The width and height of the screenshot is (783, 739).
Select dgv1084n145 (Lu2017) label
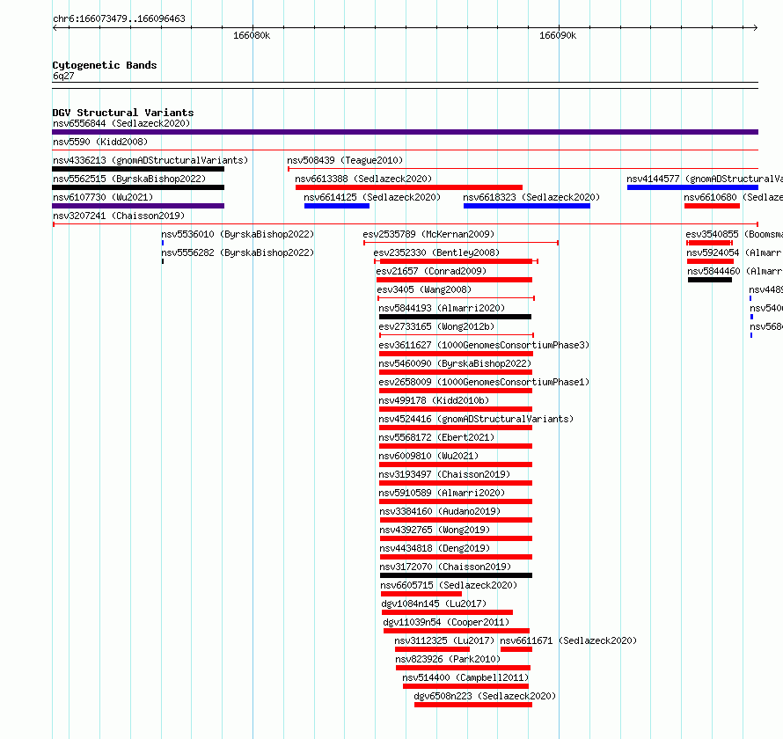click(x=434, y=604)
